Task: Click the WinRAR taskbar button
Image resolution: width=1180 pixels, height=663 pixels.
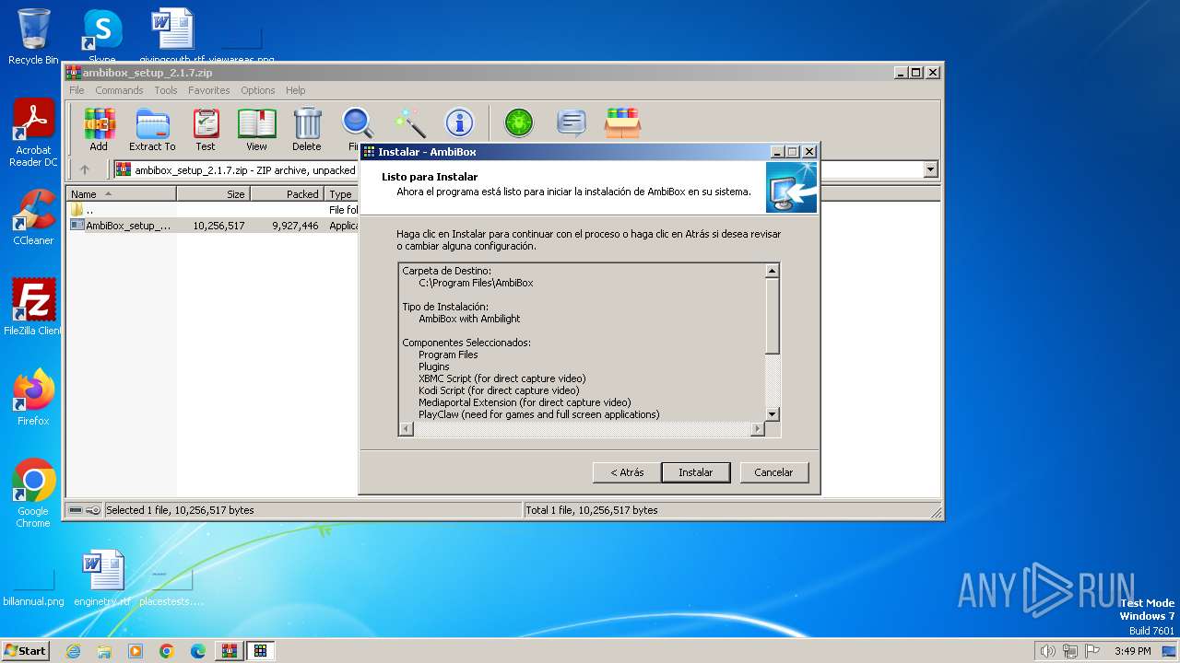Action: pyautogui.click(x=229, y=651)
